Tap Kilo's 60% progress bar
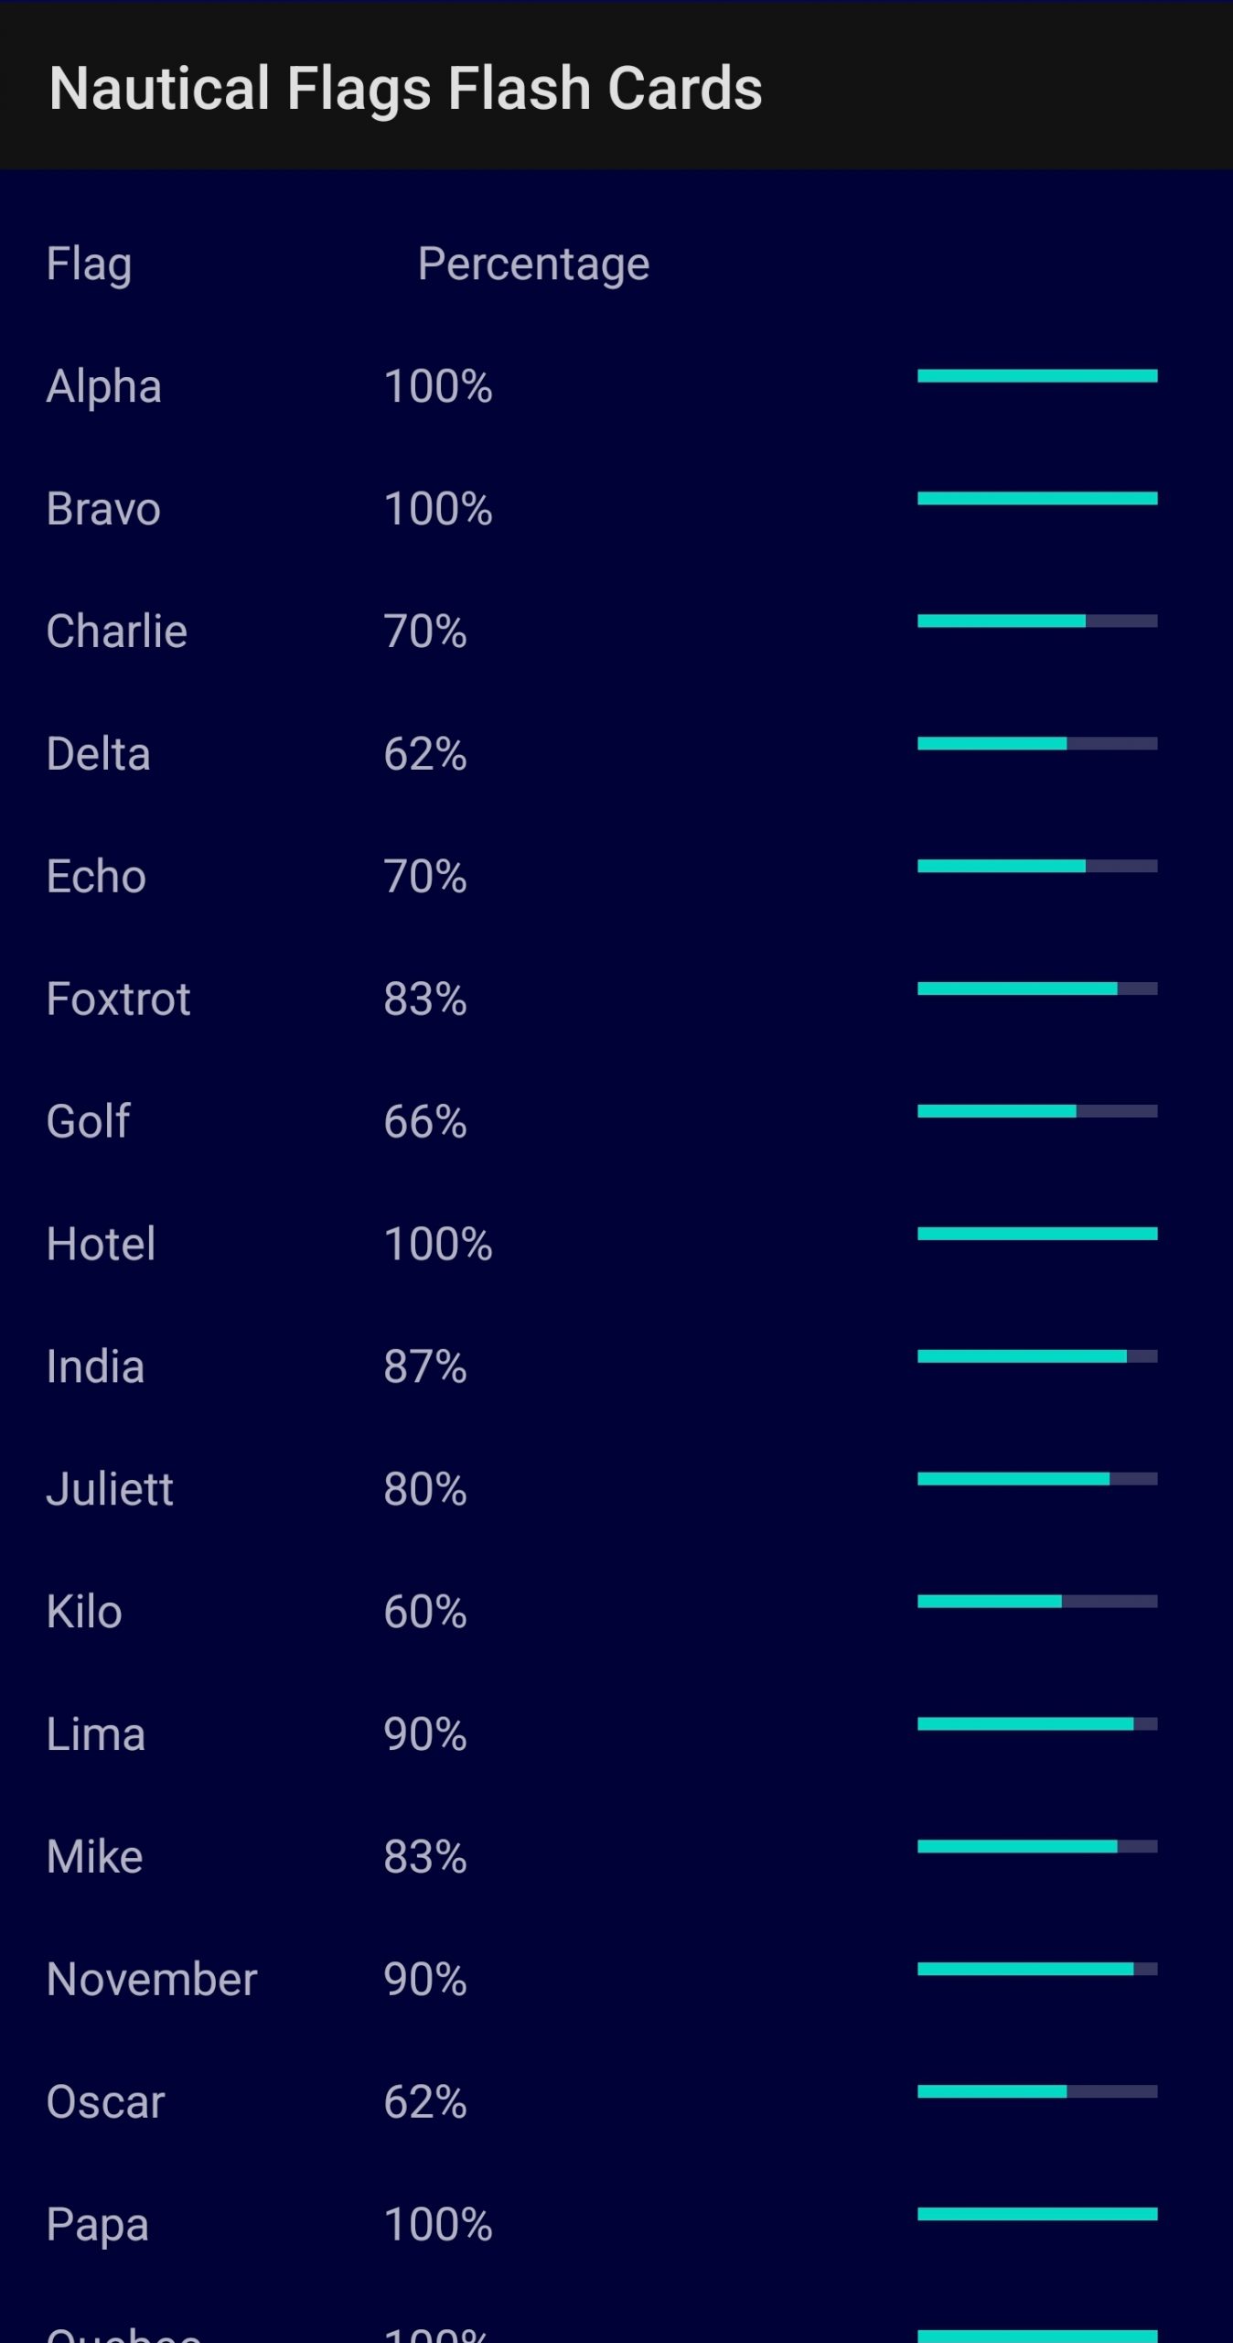 click(1037, 1602)
